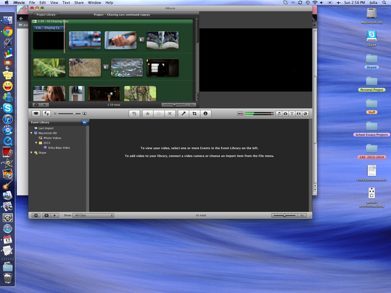This screenshot has width=391, height=293.
Task: Open the Window menu
Action: pyautogui.click(x=95, y=2)
